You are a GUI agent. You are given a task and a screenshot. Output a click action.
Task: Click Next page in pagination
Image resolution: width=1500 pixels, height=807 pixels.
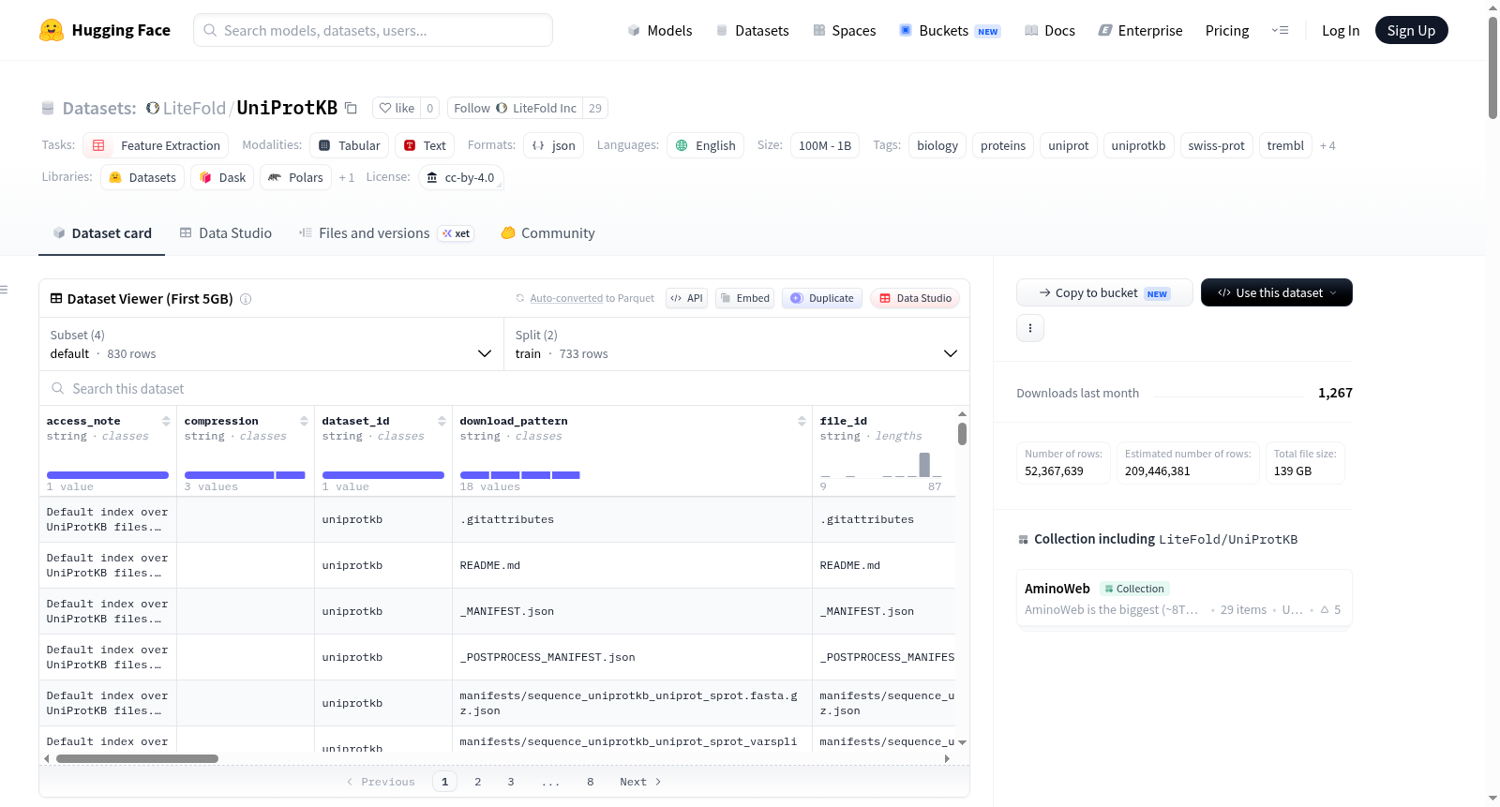(x=640, y=782)
